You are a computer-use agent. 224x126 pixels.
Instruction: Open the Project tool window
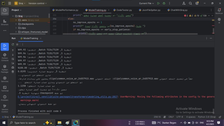(x=5, y=11)
